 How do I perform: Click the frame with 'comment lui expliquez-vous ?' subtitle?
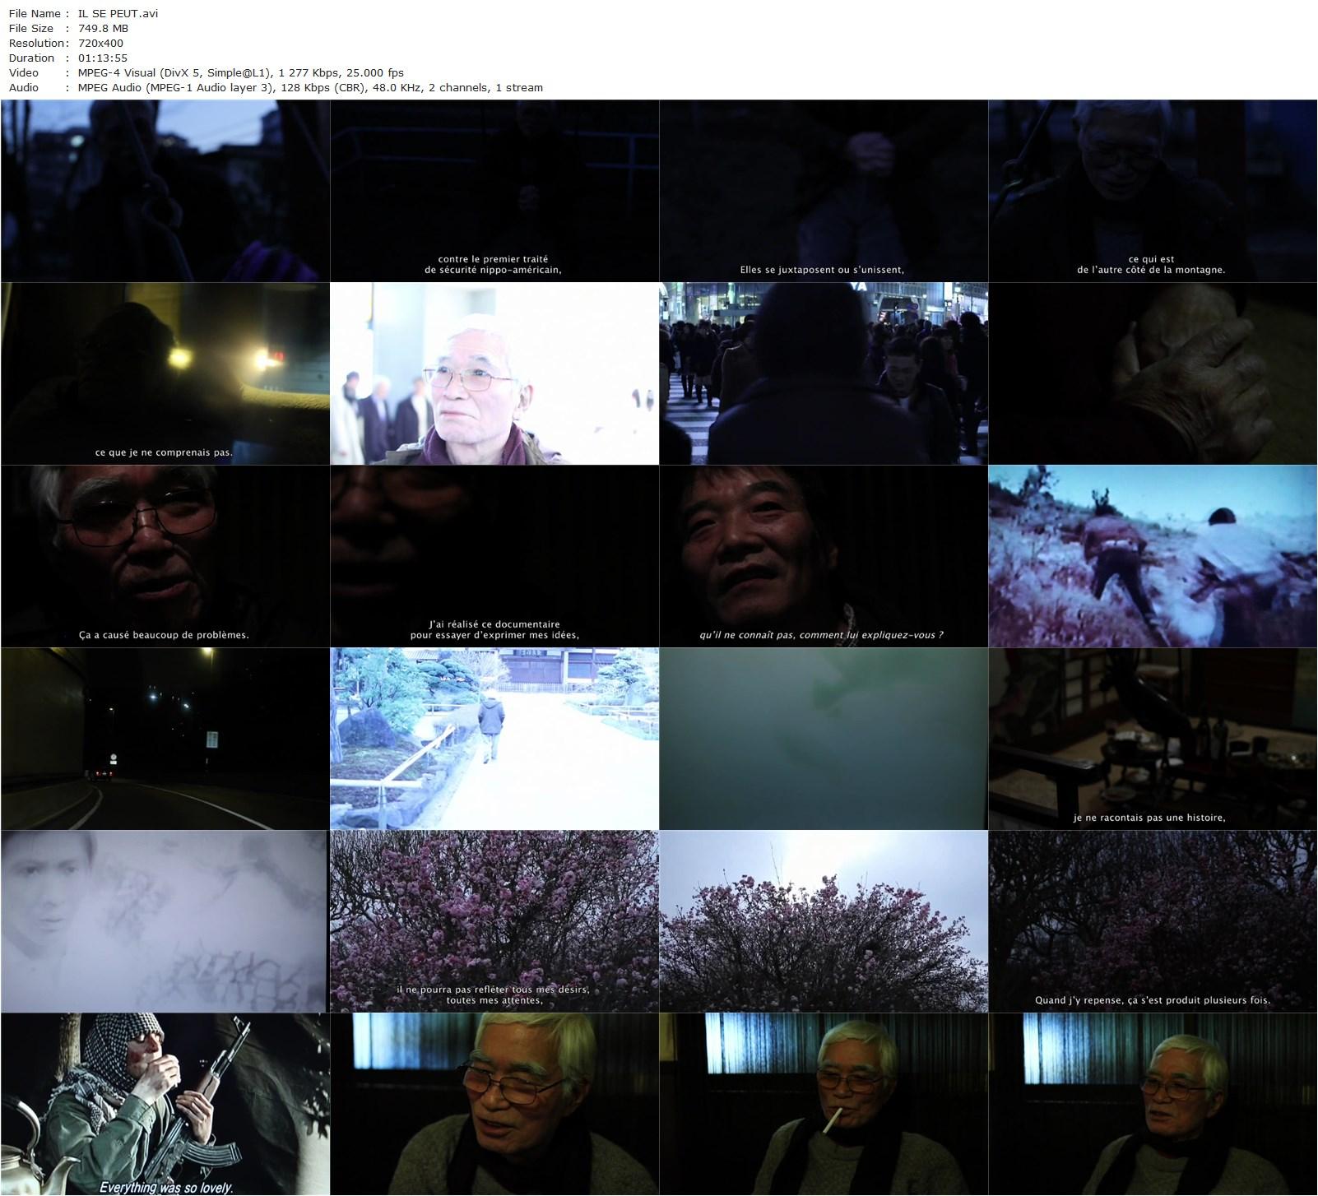824,557
